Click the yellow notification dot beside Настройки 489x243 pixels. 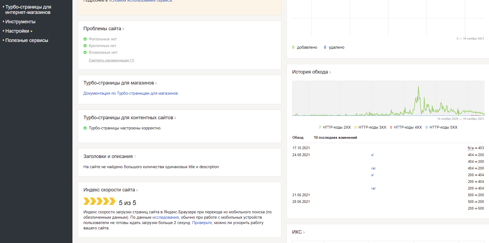click(31, 31)
